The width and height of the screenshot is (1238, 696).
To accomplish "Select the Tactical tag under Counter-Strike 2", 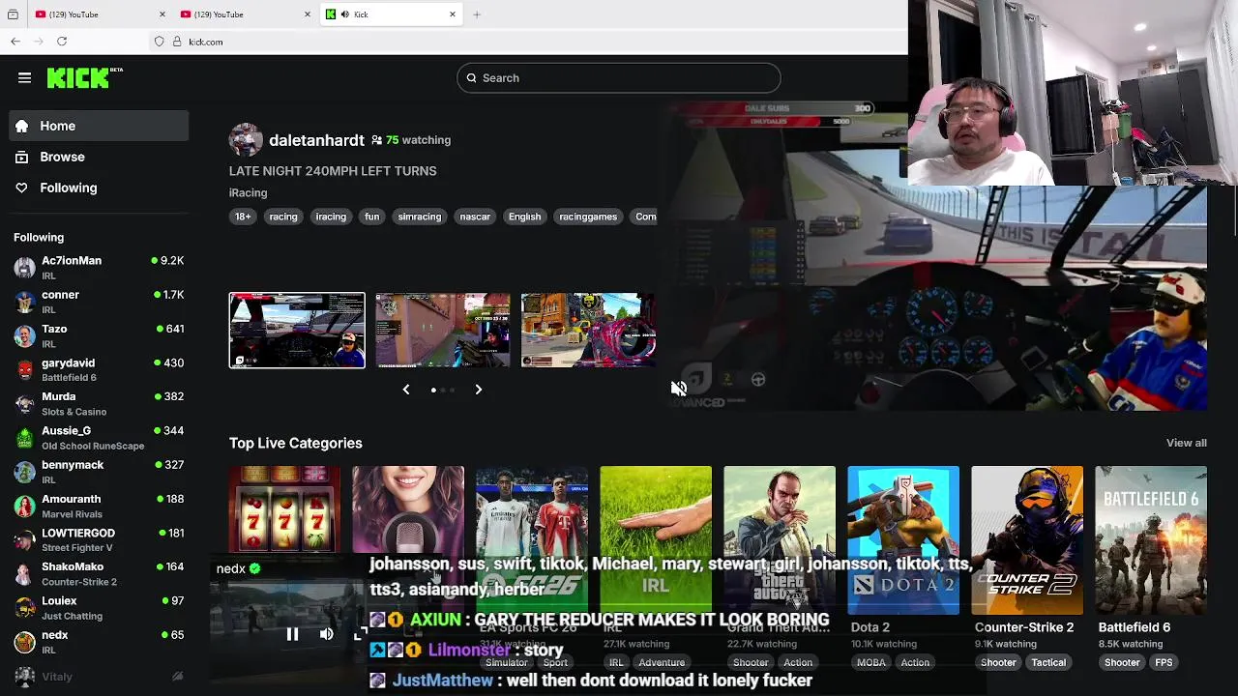I will click(x=1048, y=662).
